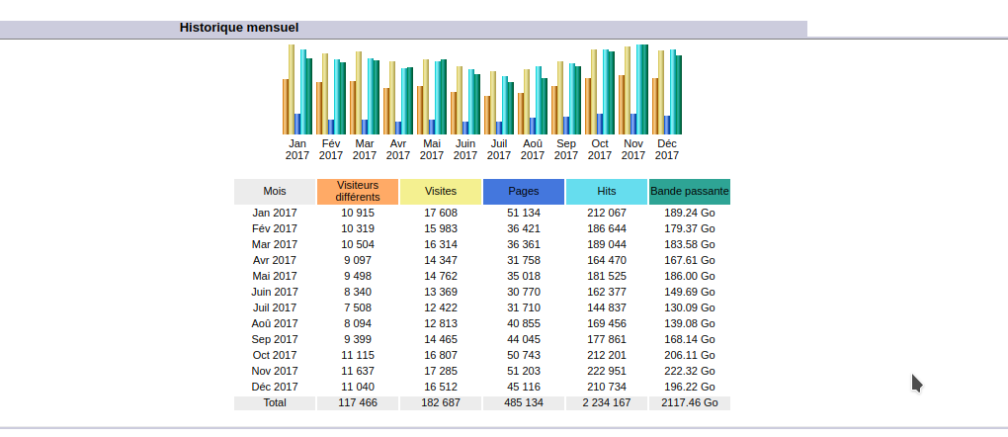The image size is (1008, 437).
Task: Click visits value 13 369
Action: [x=441, y=292]
